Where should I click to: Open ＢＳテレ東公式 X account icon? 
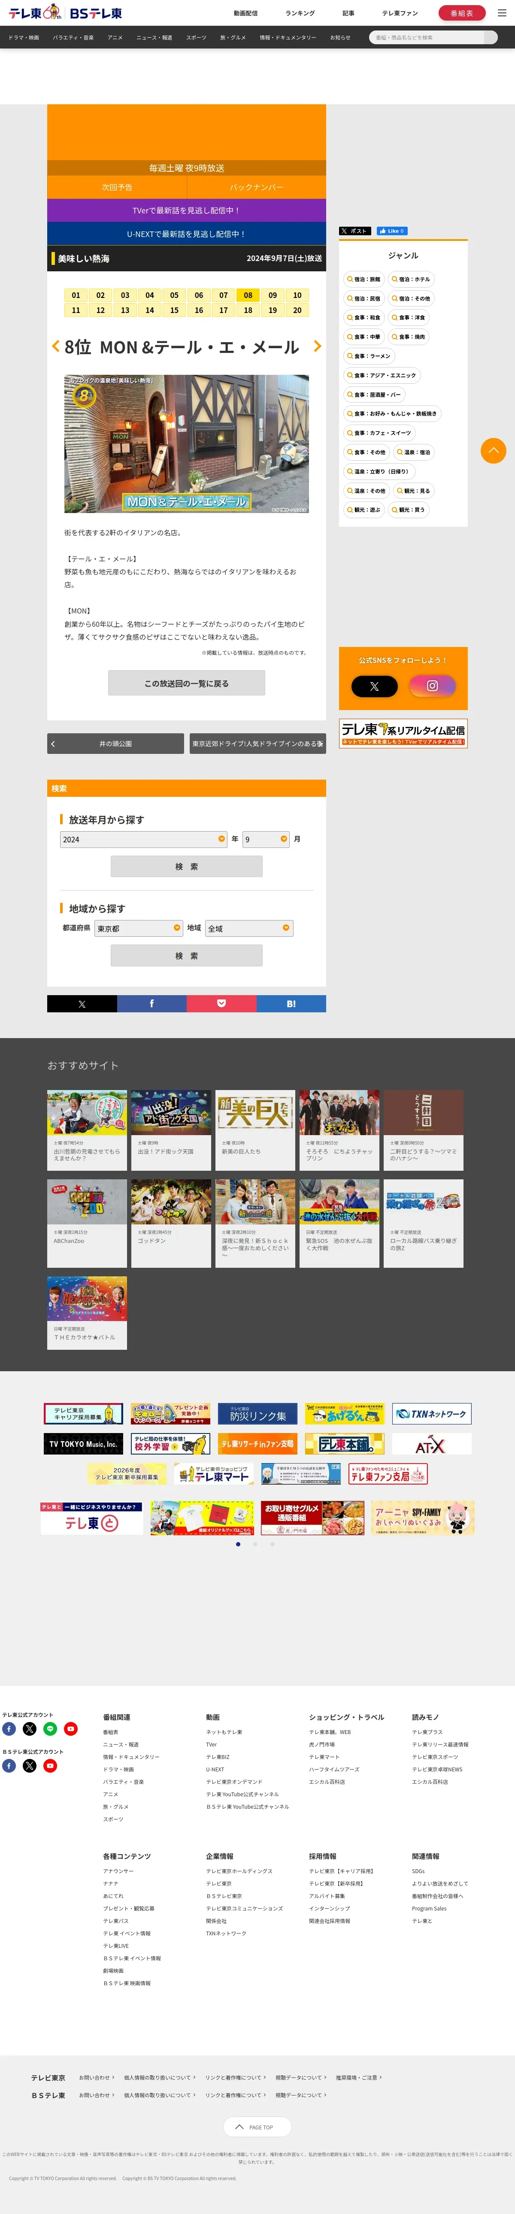[29, 1765]
